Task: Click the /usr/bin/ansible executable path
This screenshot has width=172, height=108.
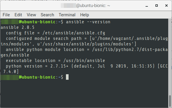Action: [84, 61]
